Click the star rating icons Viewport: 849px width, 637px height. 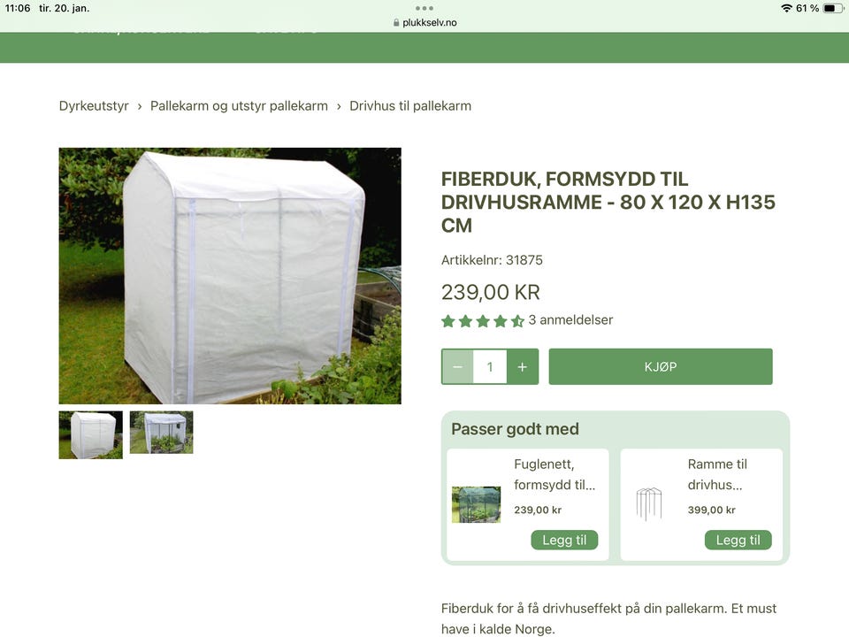click(483, 321)
